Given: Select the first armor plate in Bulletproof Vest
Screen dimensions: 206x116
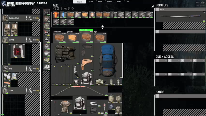Looking at the screenshot, I should click(x=7, y=29).
